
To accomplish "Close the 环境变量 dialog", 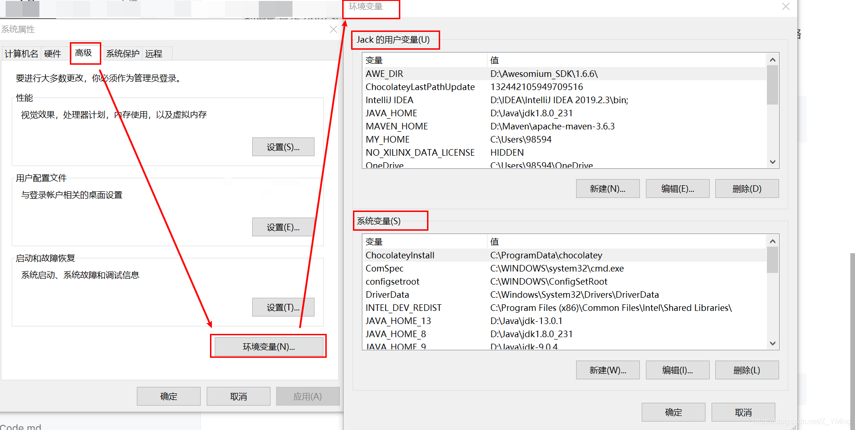I will (786, 6).
